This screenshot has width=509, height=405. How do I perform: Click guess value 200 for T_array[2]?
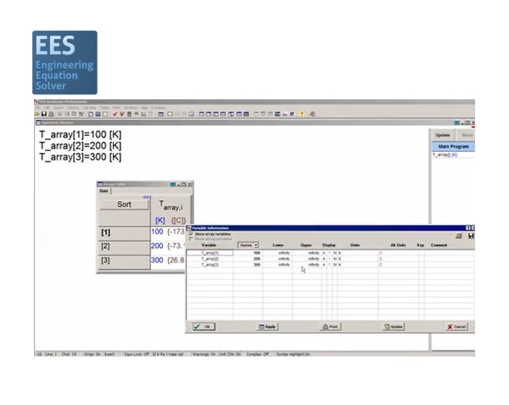pyautogui.click(x=257, y=259)
